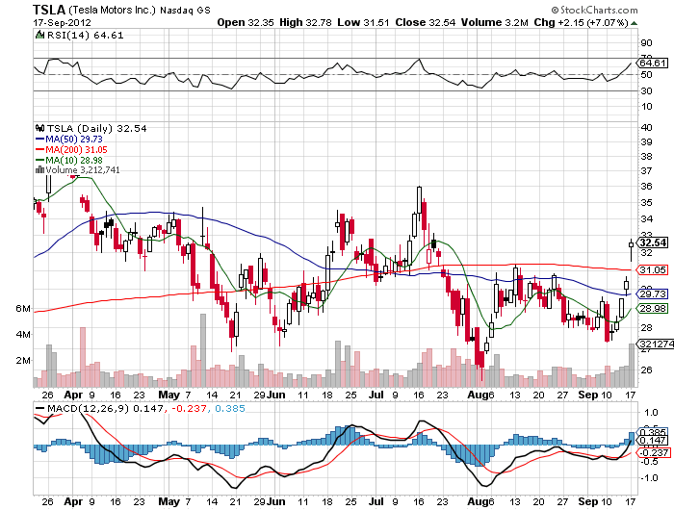The width and height of the screenshot is (674, 510).
Task: Click the 64.61 RSI value tag on the right axis
Action: (x=653, y=64)
